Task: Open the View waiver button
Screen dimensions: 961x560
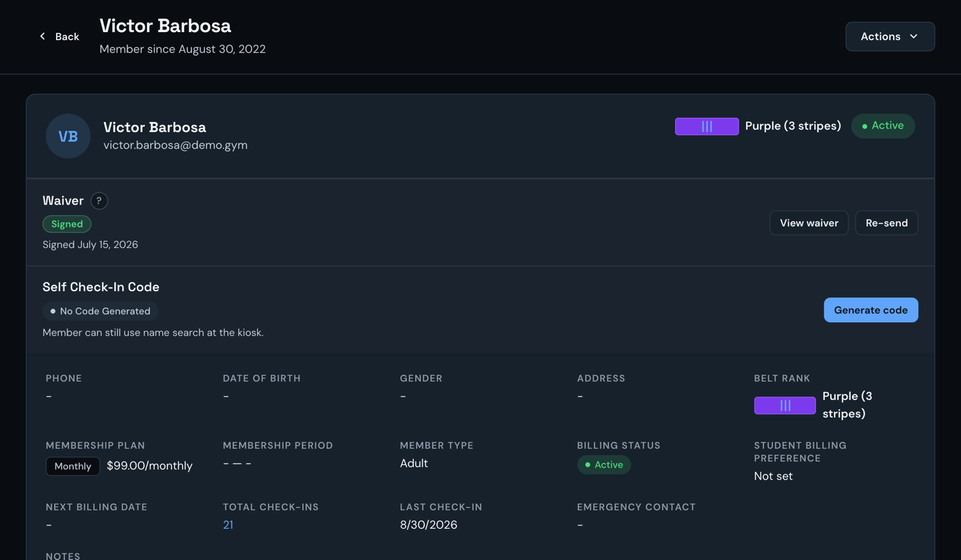Action: pyautogui.click(x=809, y=223)
